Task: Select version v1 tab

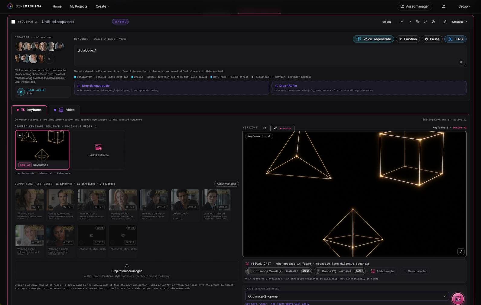Action: pyautogui.click(x=265, y=128)
